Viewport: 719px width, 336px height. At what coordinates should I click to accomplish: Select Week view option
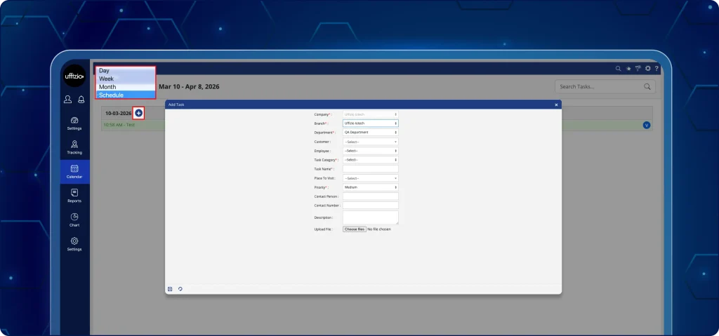pyautogui.click(x=126, y=79)
